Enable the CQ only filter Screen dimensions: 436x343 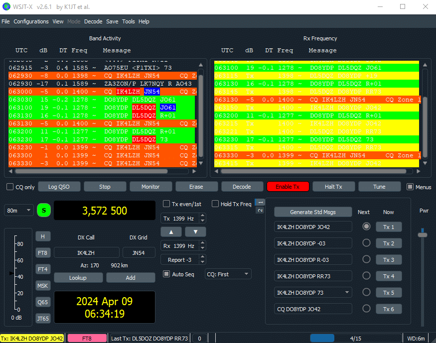tap(8, 187)
